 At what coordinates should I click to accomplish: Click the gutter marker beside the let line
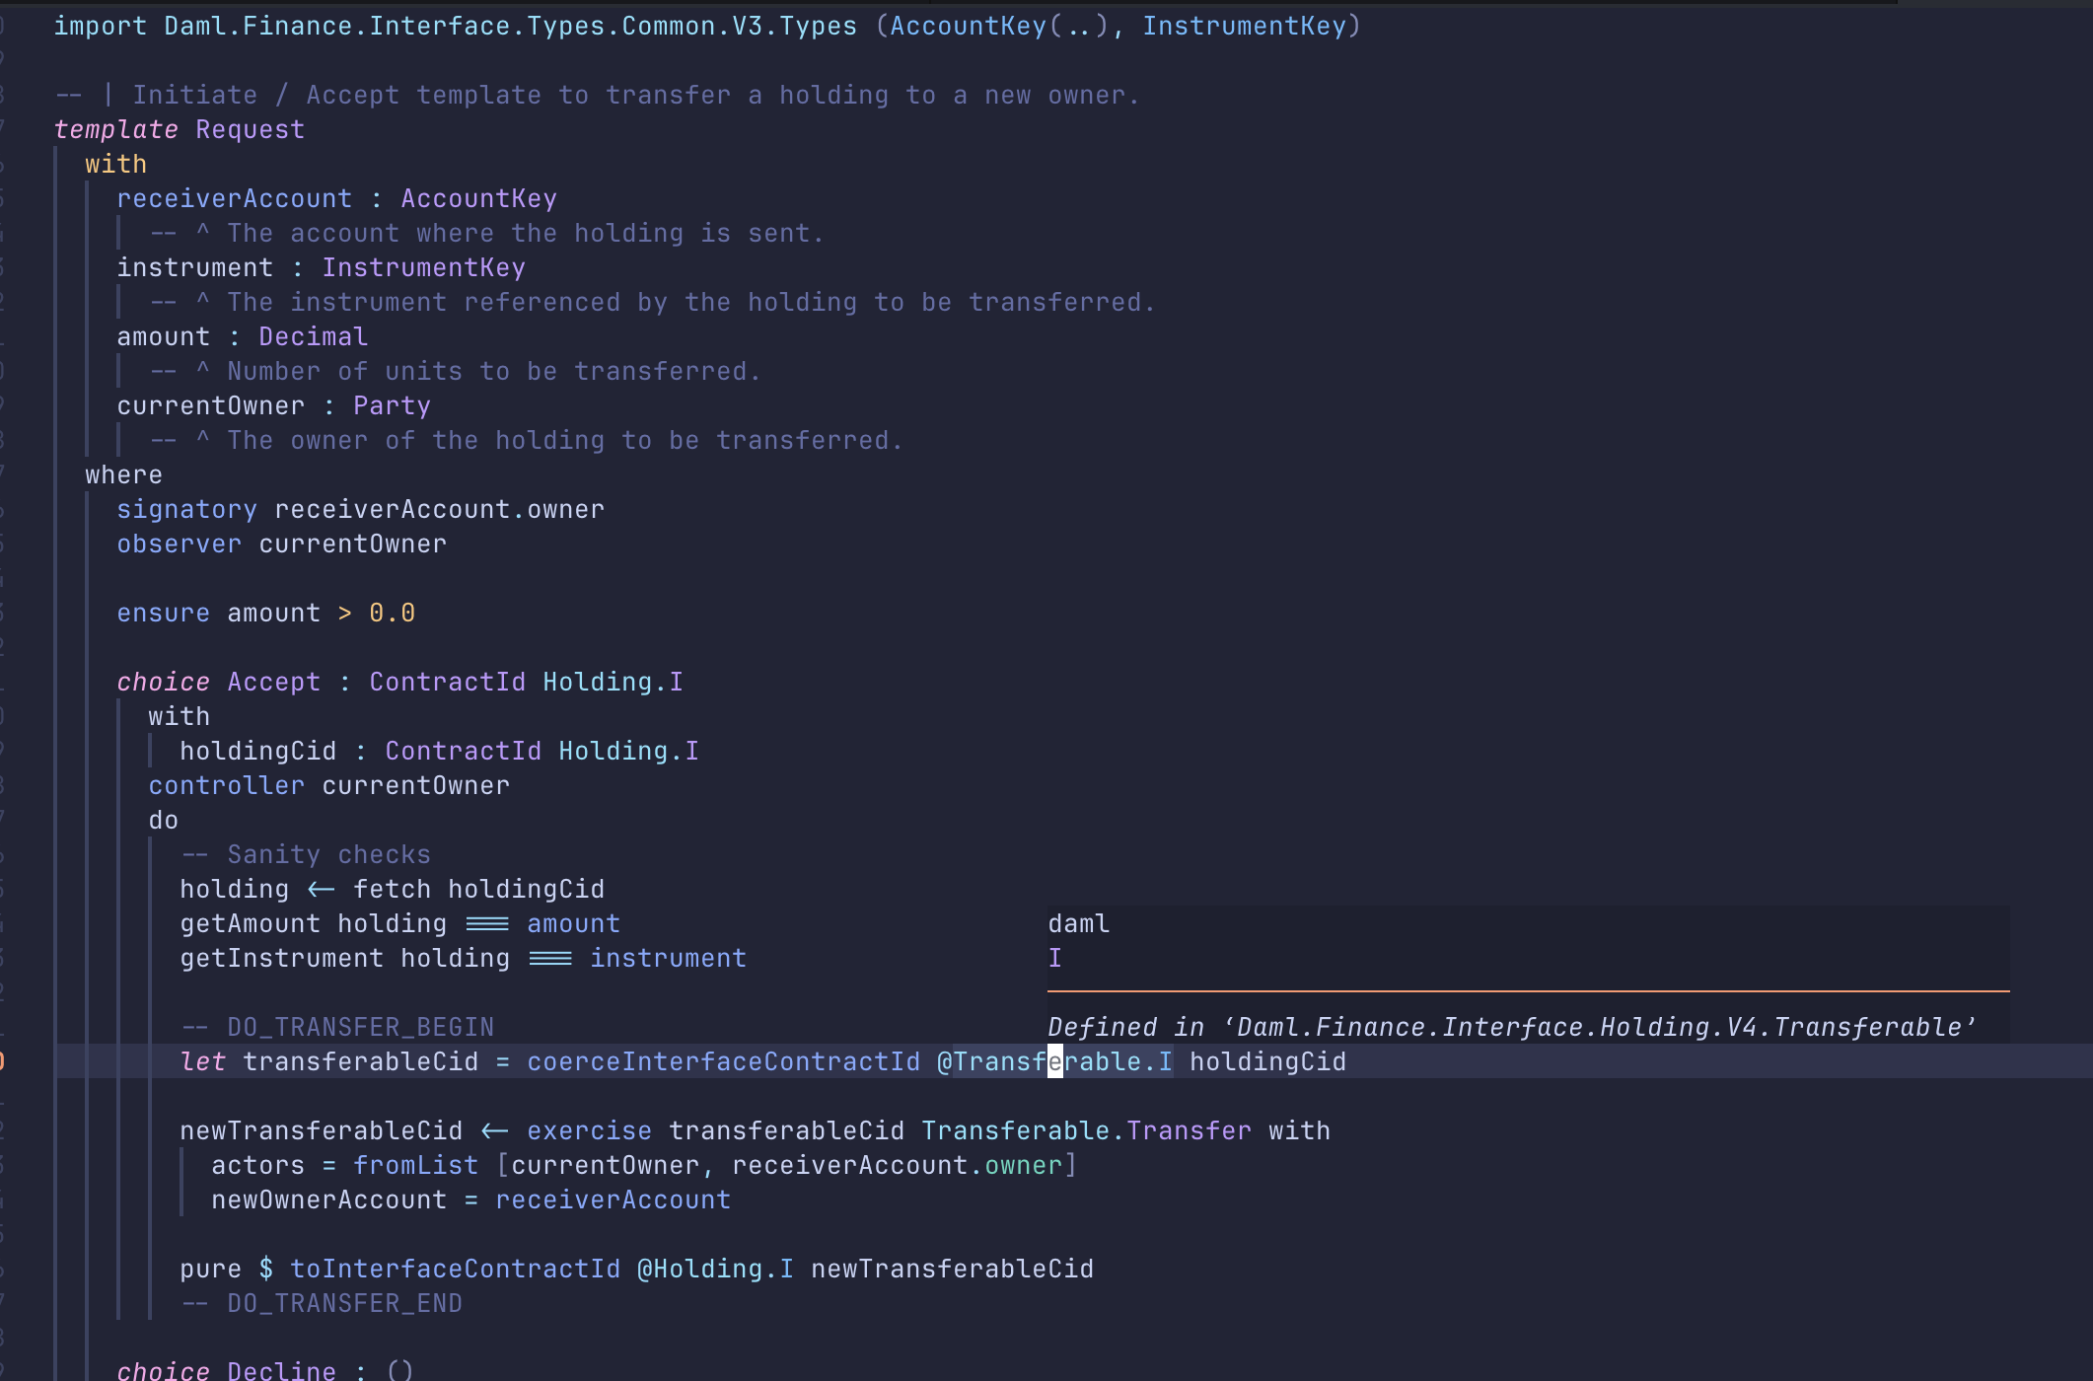pyautogui.click(x=3, y=1061)
